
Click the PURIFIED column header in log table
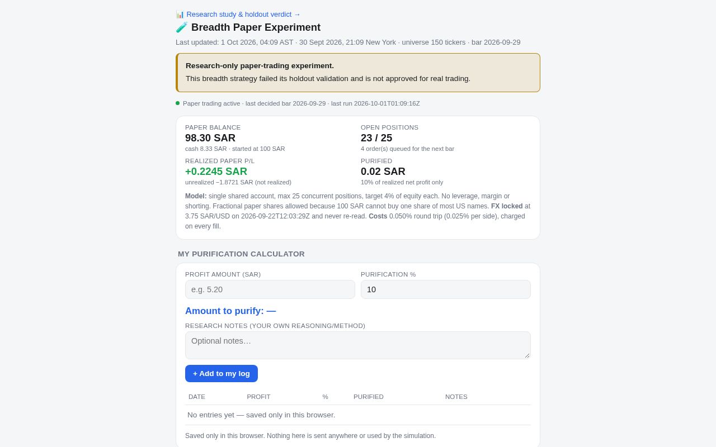369,397
